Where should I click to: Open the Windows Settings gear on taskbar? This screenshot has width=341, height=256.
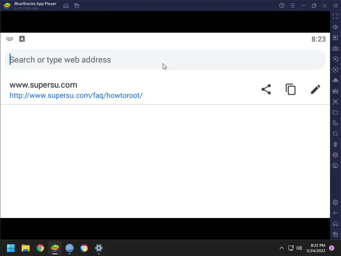pos(99,248)
